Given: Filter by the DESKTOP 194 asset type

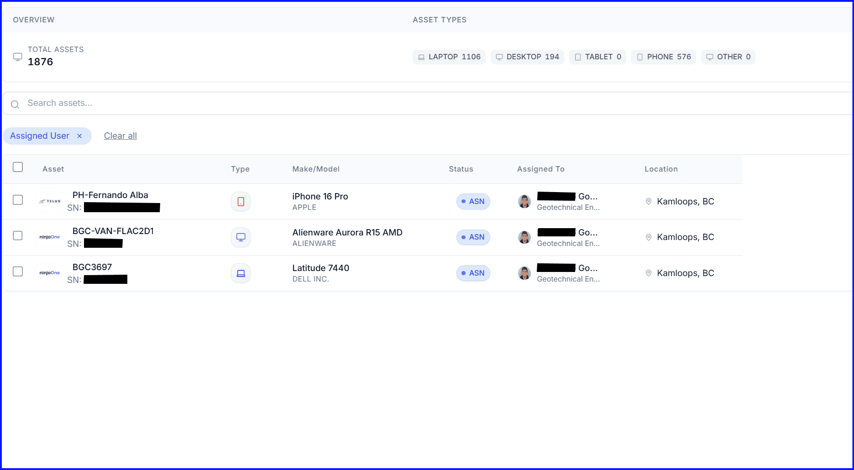Looking at the screenshot, I should click(527, 57).
